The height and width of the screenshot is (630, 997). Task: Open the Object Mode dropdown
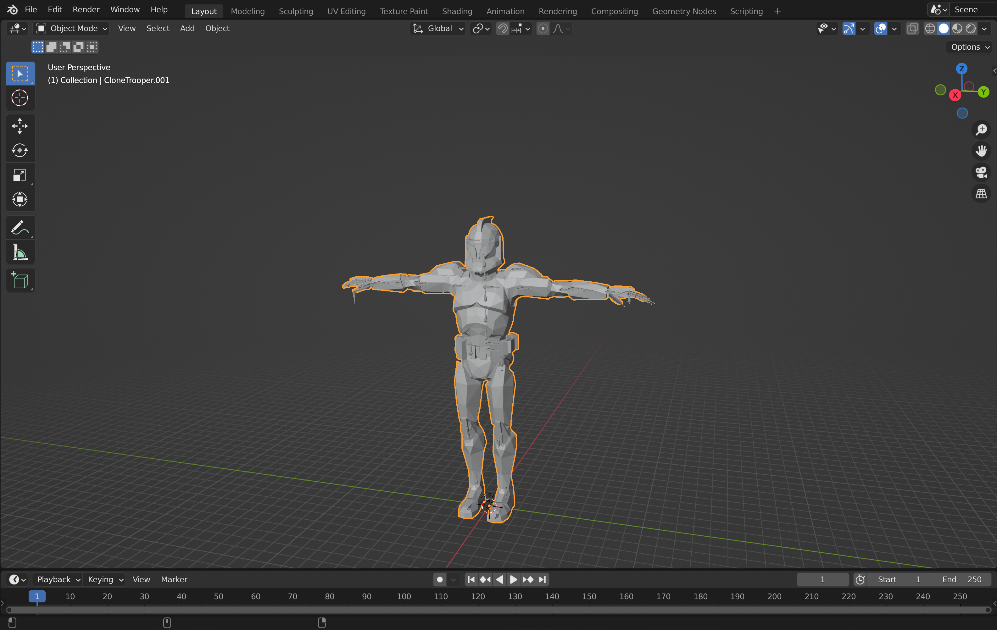pos(71,29)
